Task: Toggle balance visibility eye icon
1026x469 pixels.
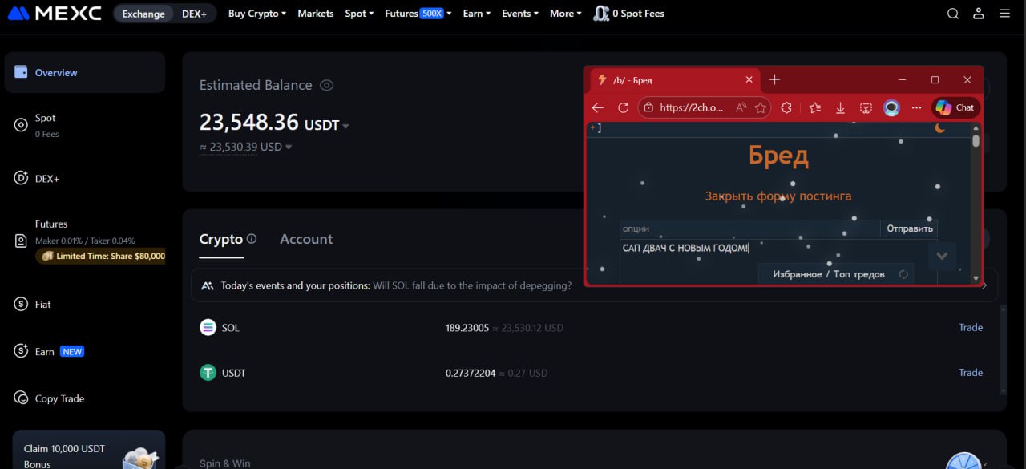Action: coord(326,85)
